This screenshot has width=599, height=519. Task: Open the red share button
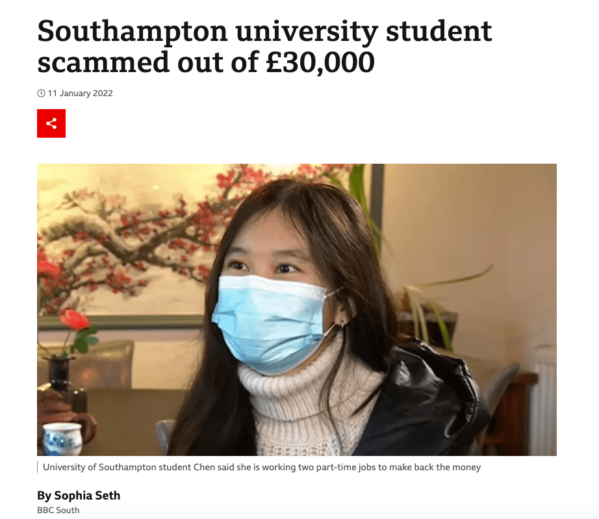pos(51,123)
